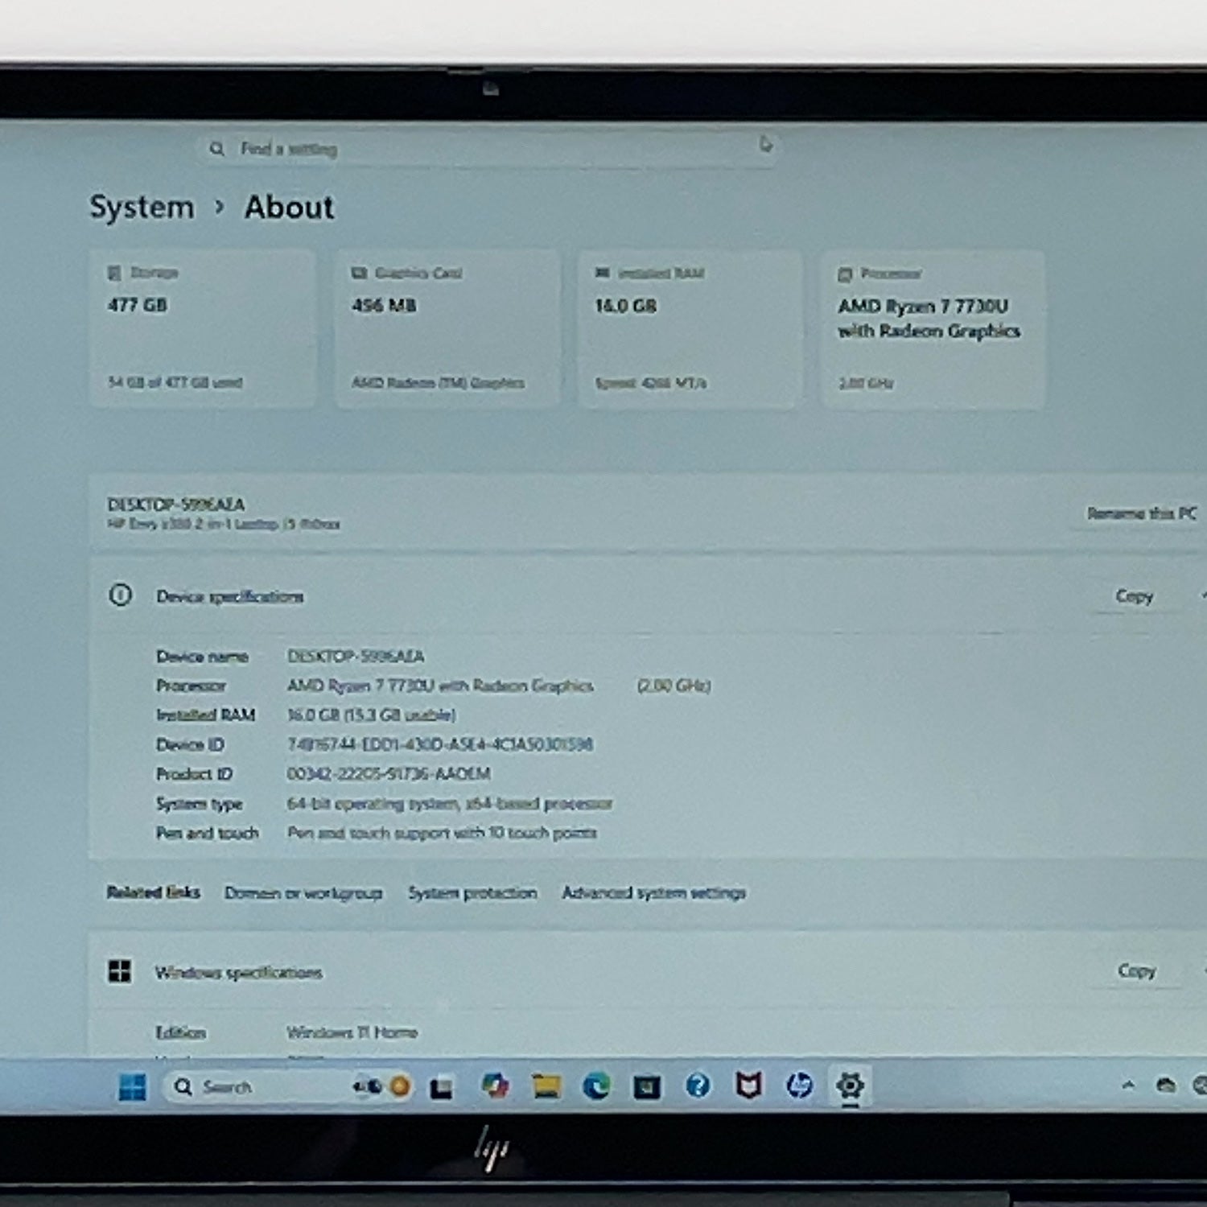Collapse the Device specifications section
The image size is (1207, 1207).
1202,595
